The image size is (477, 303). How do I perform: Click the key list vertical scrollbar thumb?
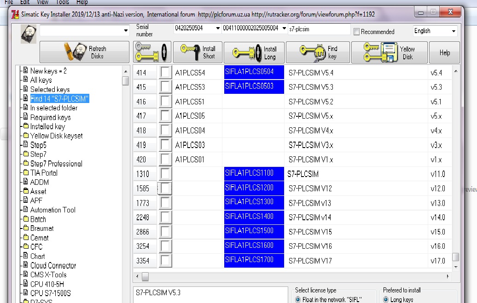pos(456,257)
